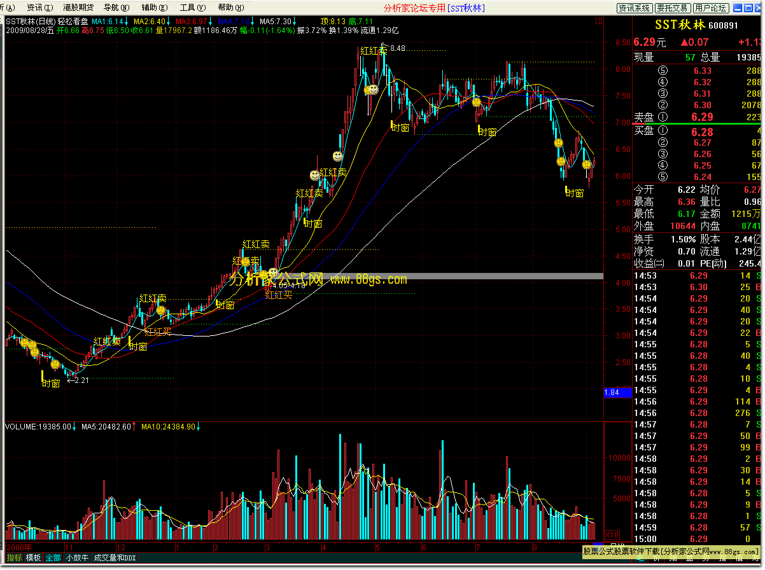The height and width of the screenshot is (570, 765).
Task: Click the 14:56 trade row with volume 276
Action: coord(698,413)
